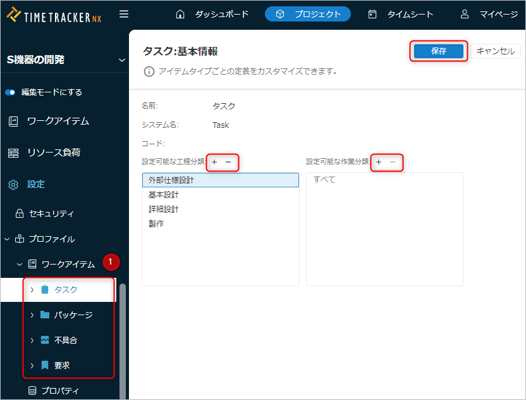Viewport: 526px width, 400px height.
Task: Click the hamburger menu icon
Action: [124, 14]
